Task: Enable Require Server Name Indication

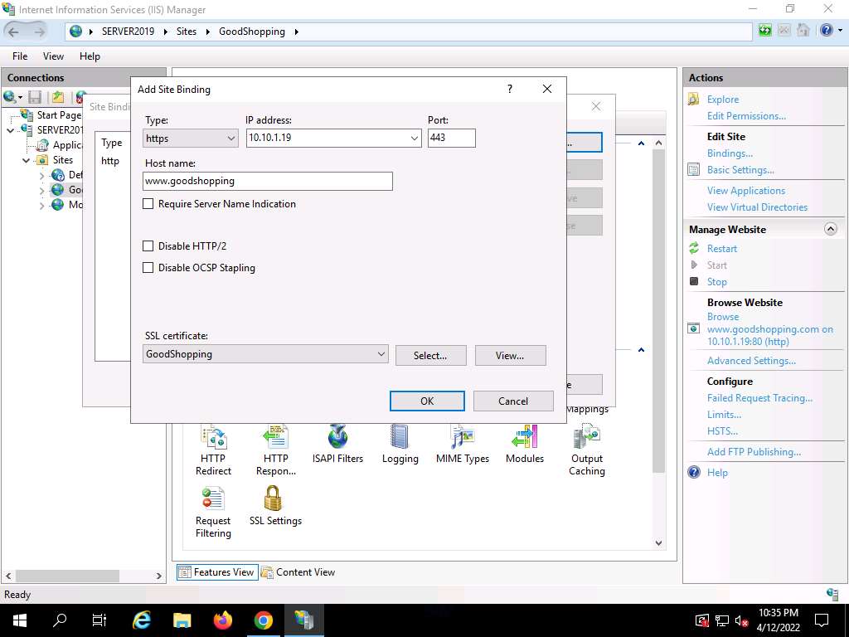Action: click(x=148, y=204)
